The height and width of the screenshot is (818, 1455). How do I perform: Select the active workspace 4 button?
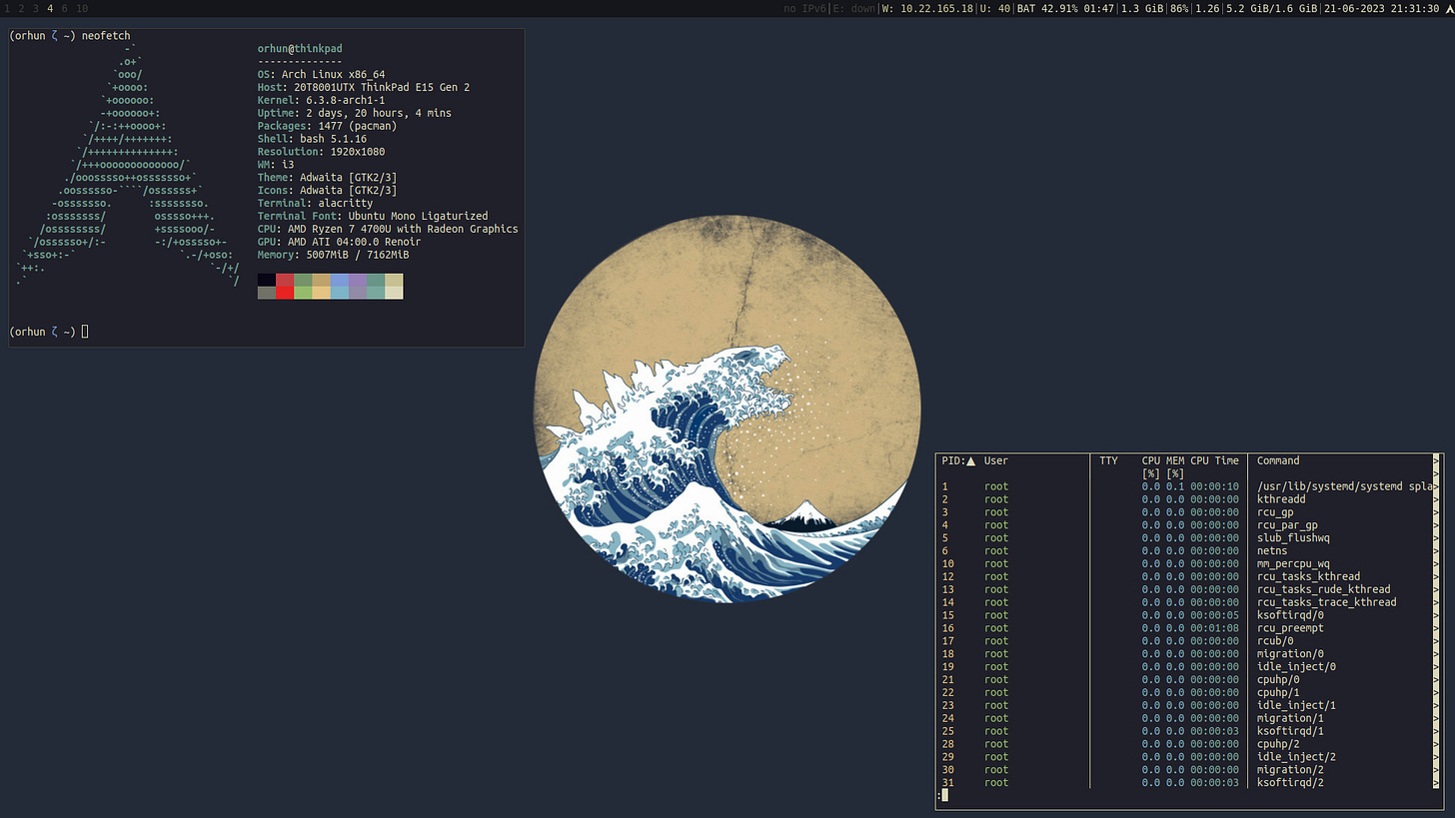click(x=50, y=8)
